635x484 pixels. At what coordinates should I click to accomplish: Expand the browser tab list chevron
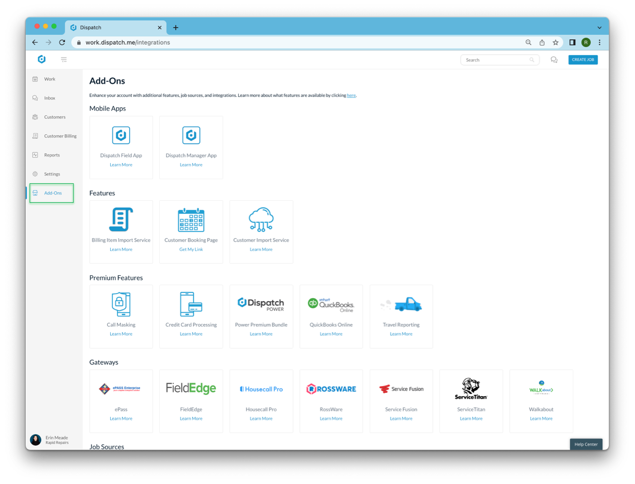[600, 28]
